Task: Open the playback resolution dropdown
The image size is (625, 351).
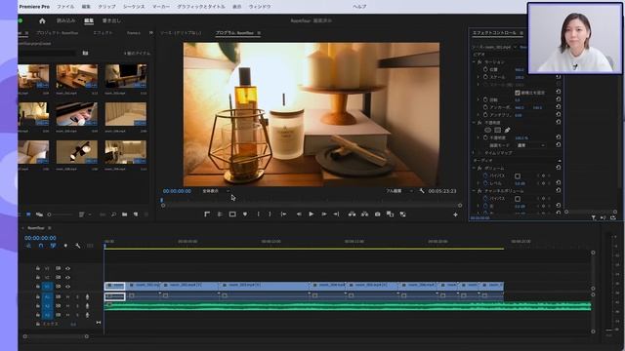Action: [x=399, y=191]
